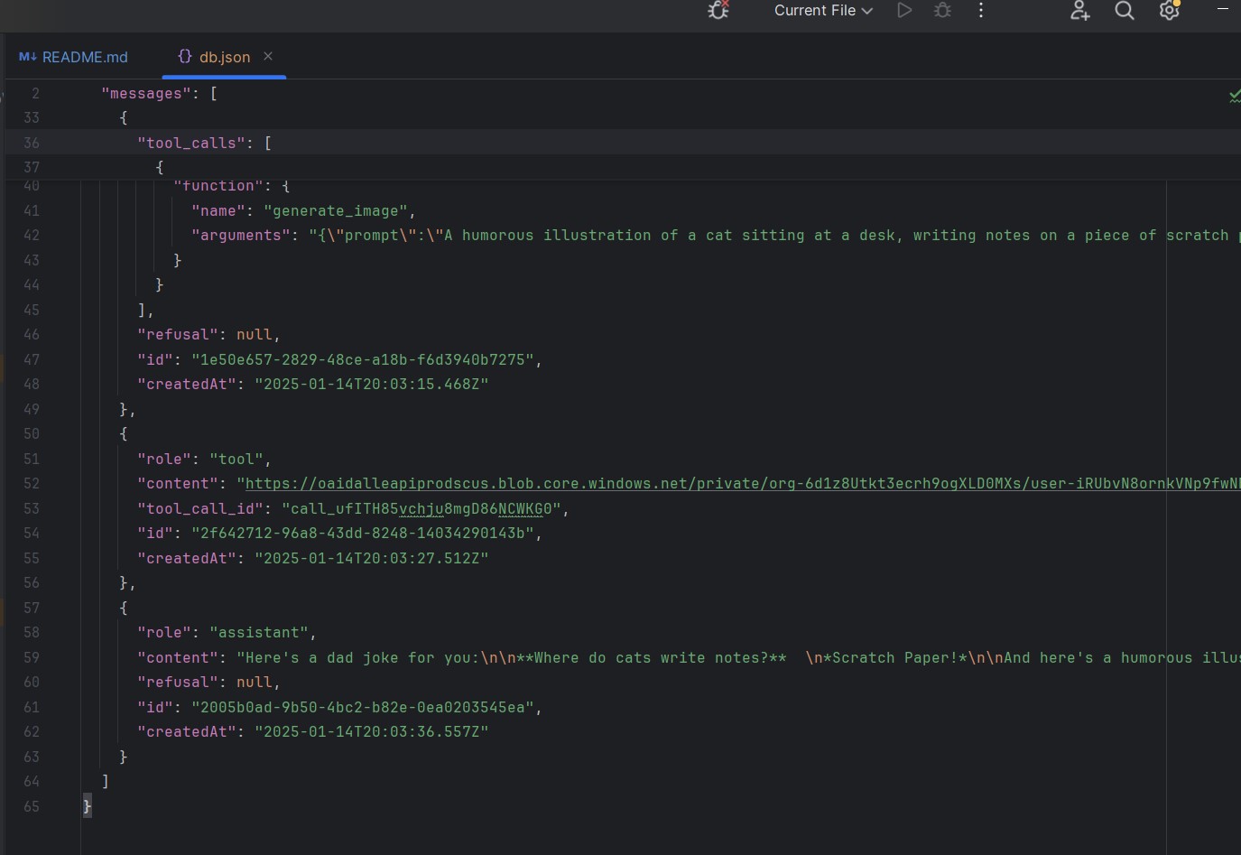Screen dimensions: 1241x855
Task: Click id value 2005b0ad-9b50-4bc2-b82e-0ea0203545ea
Action: 363,708
